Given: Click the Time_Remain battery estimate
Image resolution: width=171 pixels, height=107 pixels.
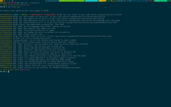Looking at the screenshot, I should pos(140,1).
